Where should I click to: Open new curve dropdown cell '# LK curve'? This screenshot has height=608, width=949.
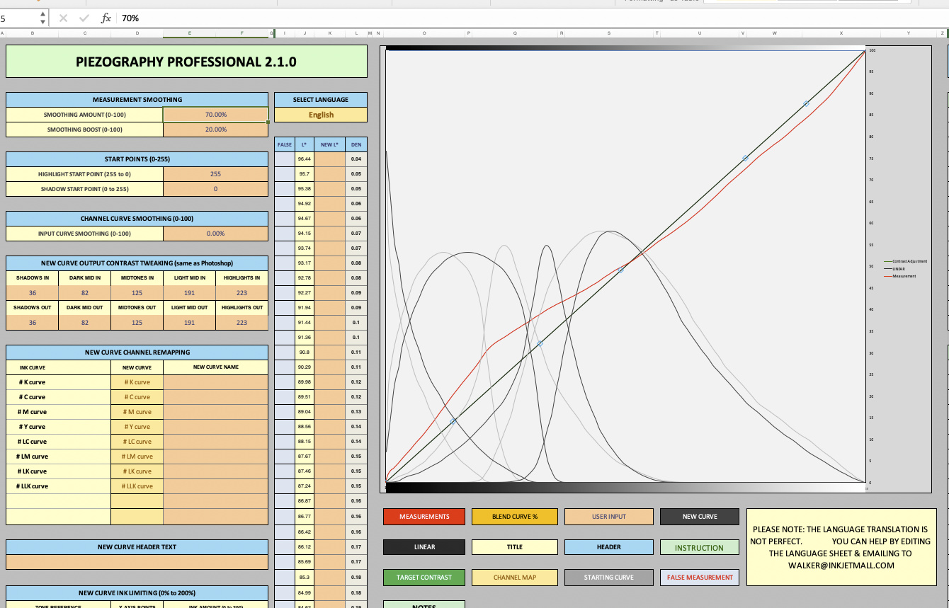pos(137,471)
